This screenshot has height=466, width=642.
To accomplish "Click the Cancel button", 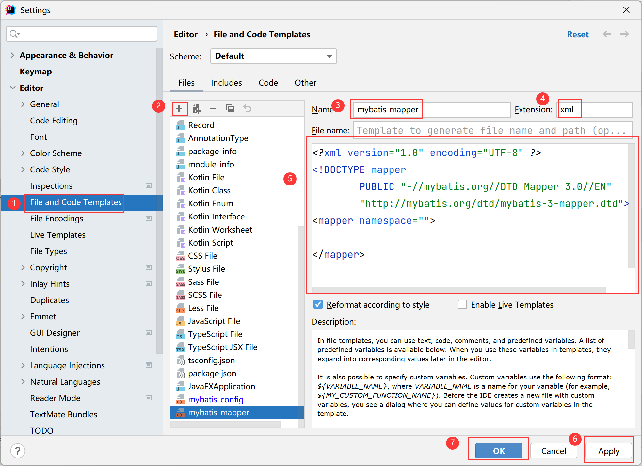I will click(x=554, y=451).
